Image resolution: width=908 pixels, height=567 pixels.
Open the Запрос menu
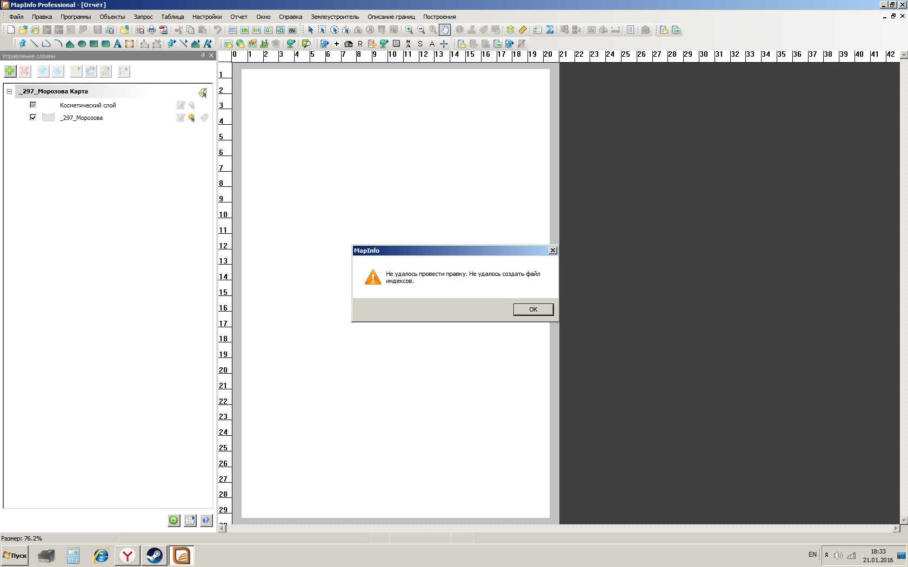(x=143, y=17)
